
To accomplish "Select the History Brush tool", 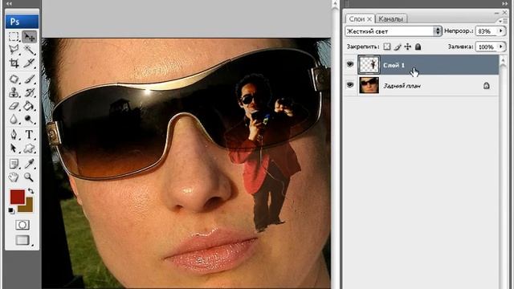I will [x=29, y=92].
